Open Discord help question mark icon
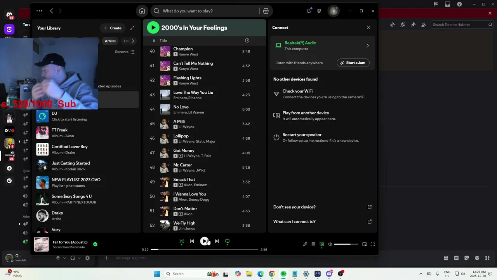497x280 pixels. pyautogui.click(x=460, y=4)
